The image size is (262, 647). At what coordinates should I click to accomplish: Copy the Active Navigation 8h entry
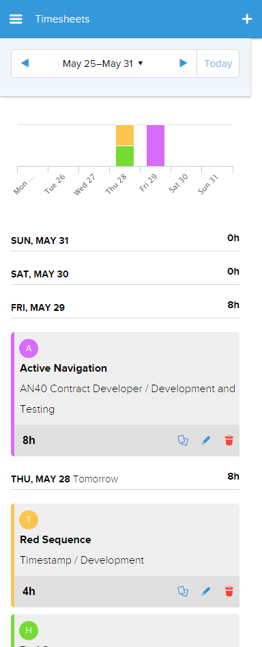[183, 440]
